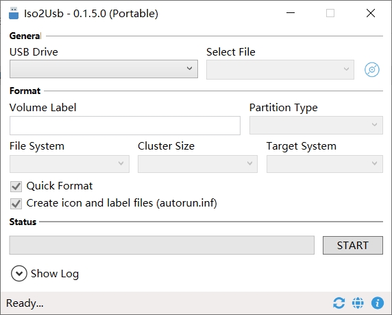This screenshot has width=392, height=315.
Task: Open the Cluster Size dropdown
Action: [197, 164]
